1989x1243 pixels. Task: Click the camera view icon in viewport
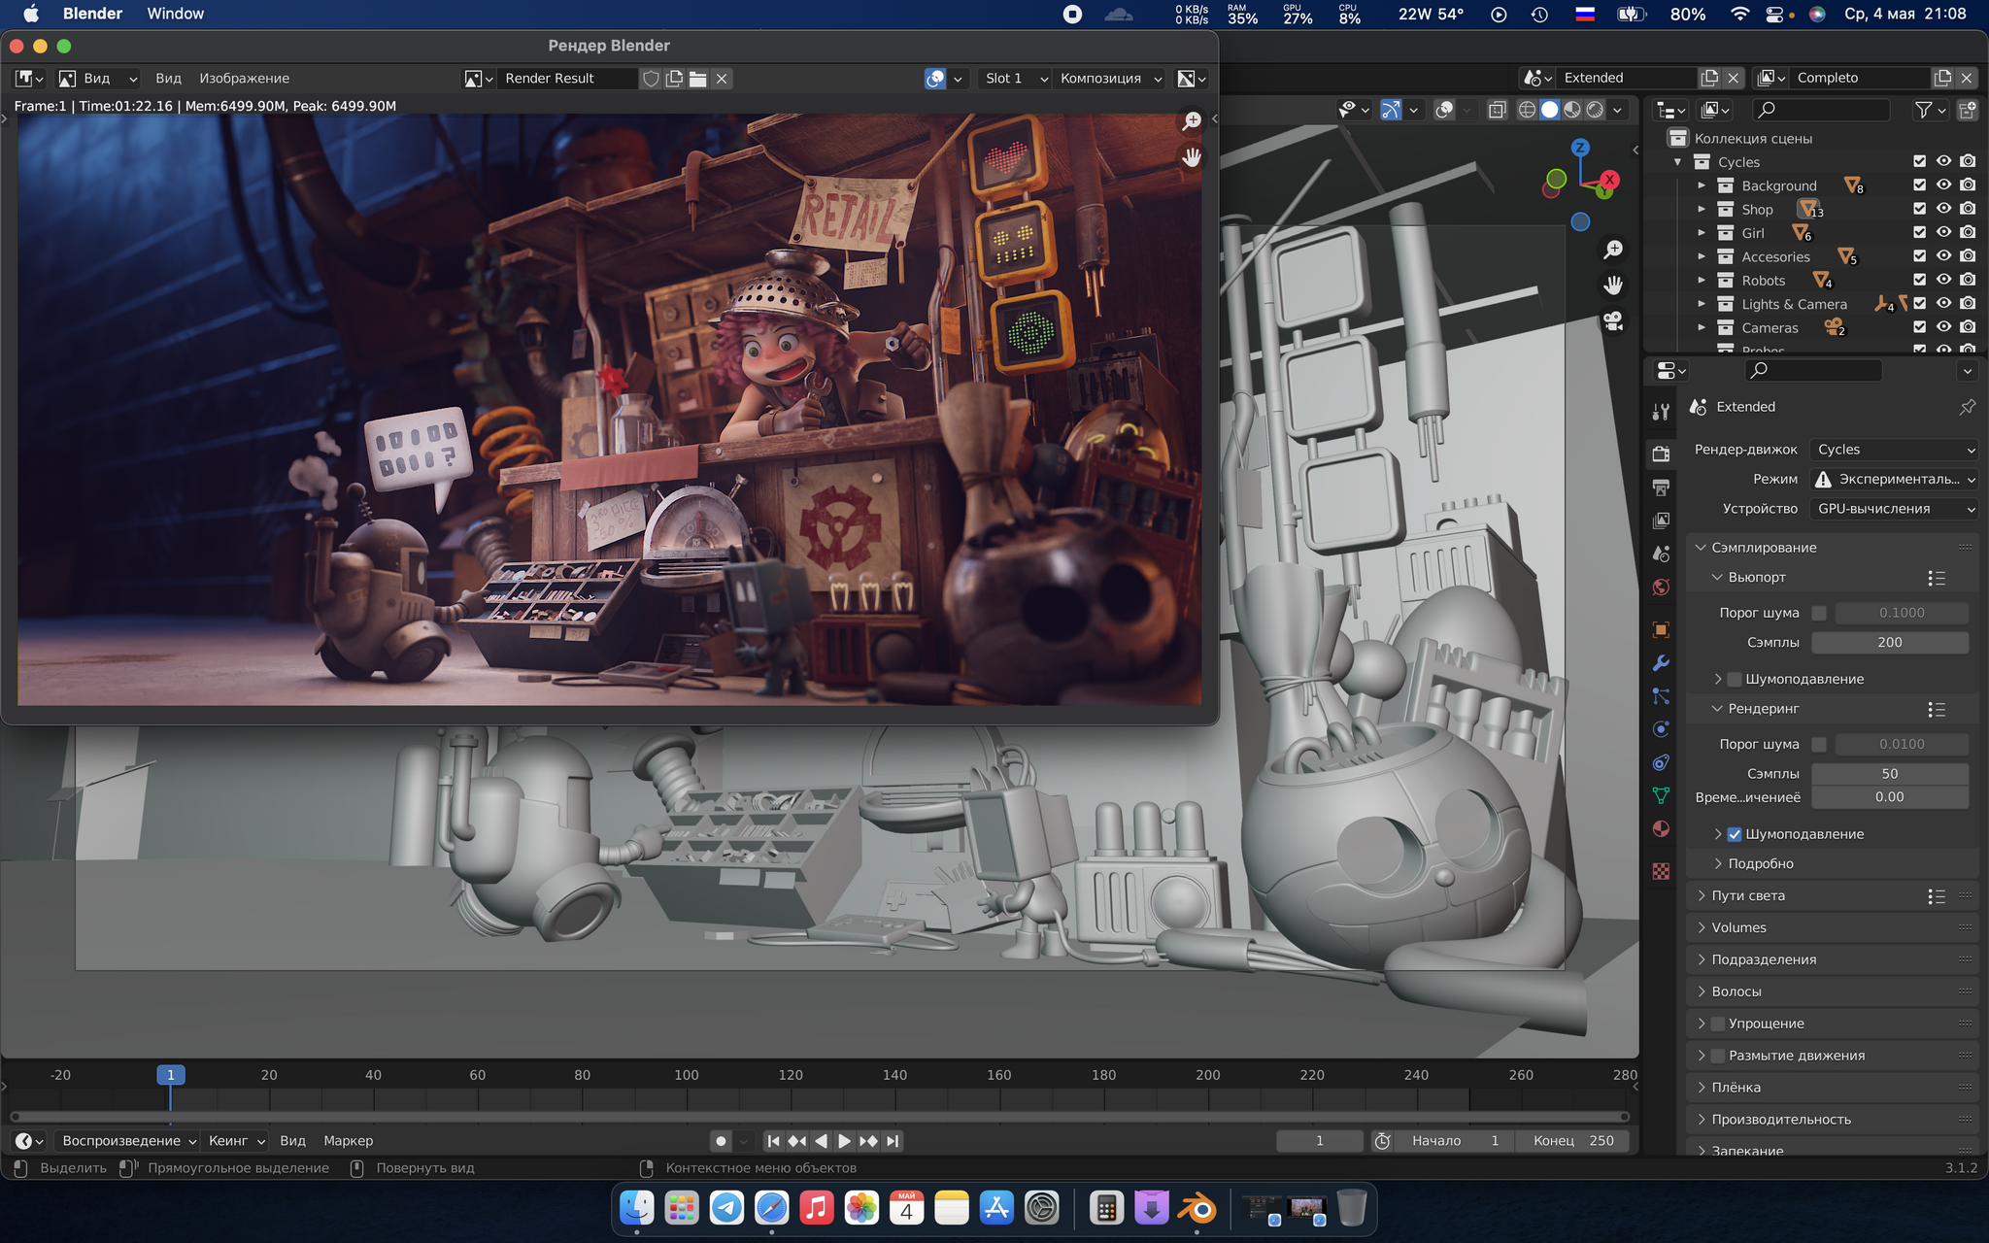1613,320
